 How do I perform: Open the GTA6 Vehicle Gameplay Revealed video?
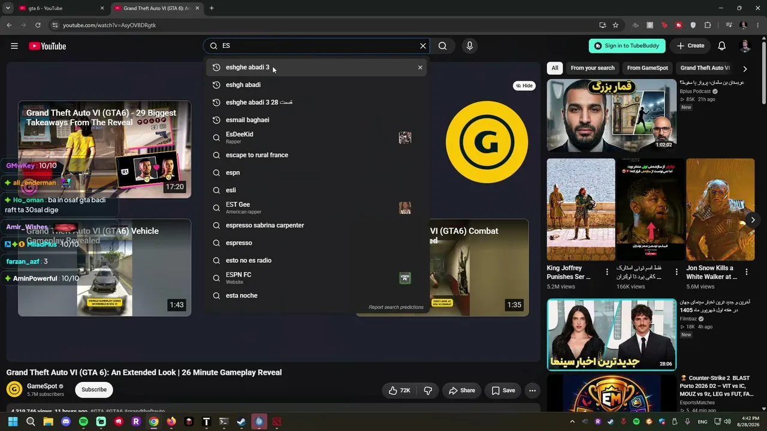[x=104, y=268]
